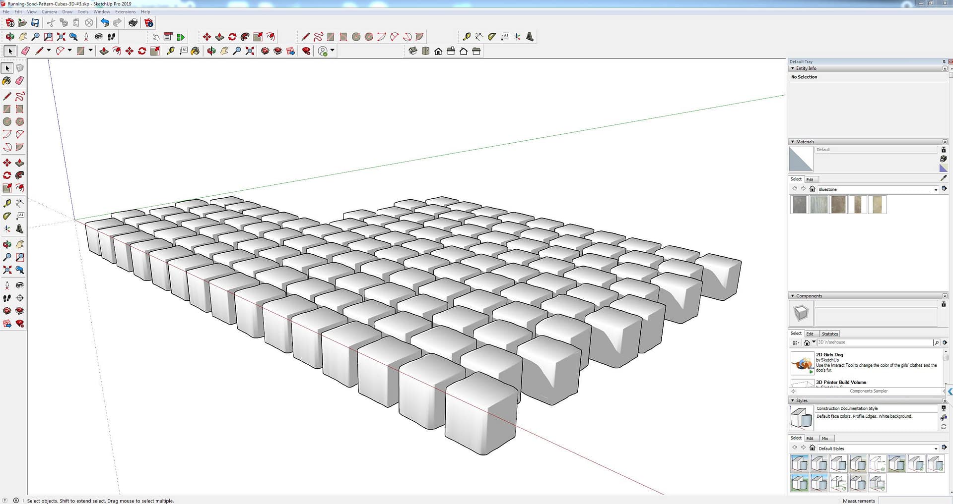
Task: Click the Eraser tool in left toolbar
Action: [20, 81]
